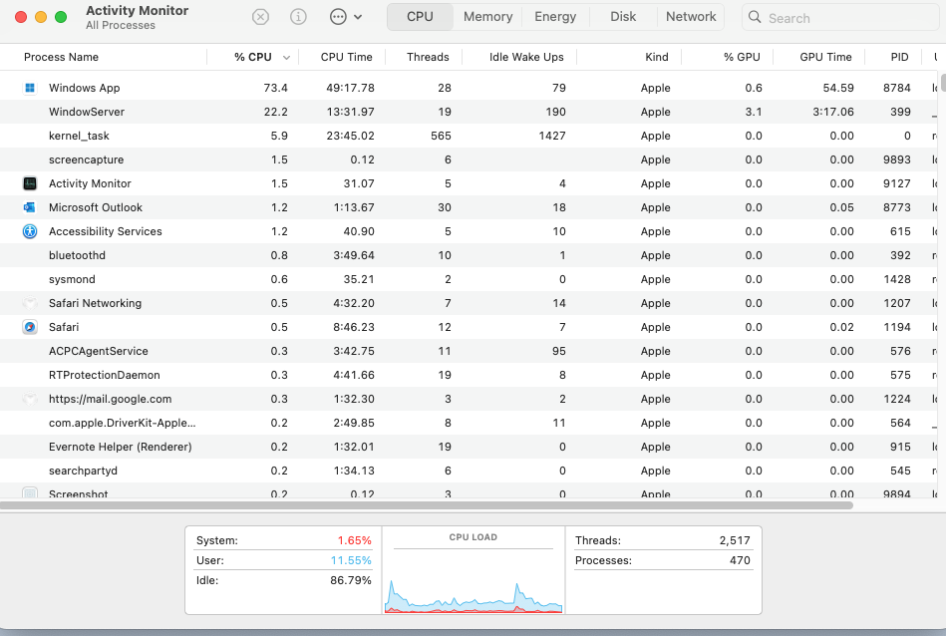The width and height of the screenshot is (946, 636).
Task: Click the magnifying glass search icon
Action: 755,17
